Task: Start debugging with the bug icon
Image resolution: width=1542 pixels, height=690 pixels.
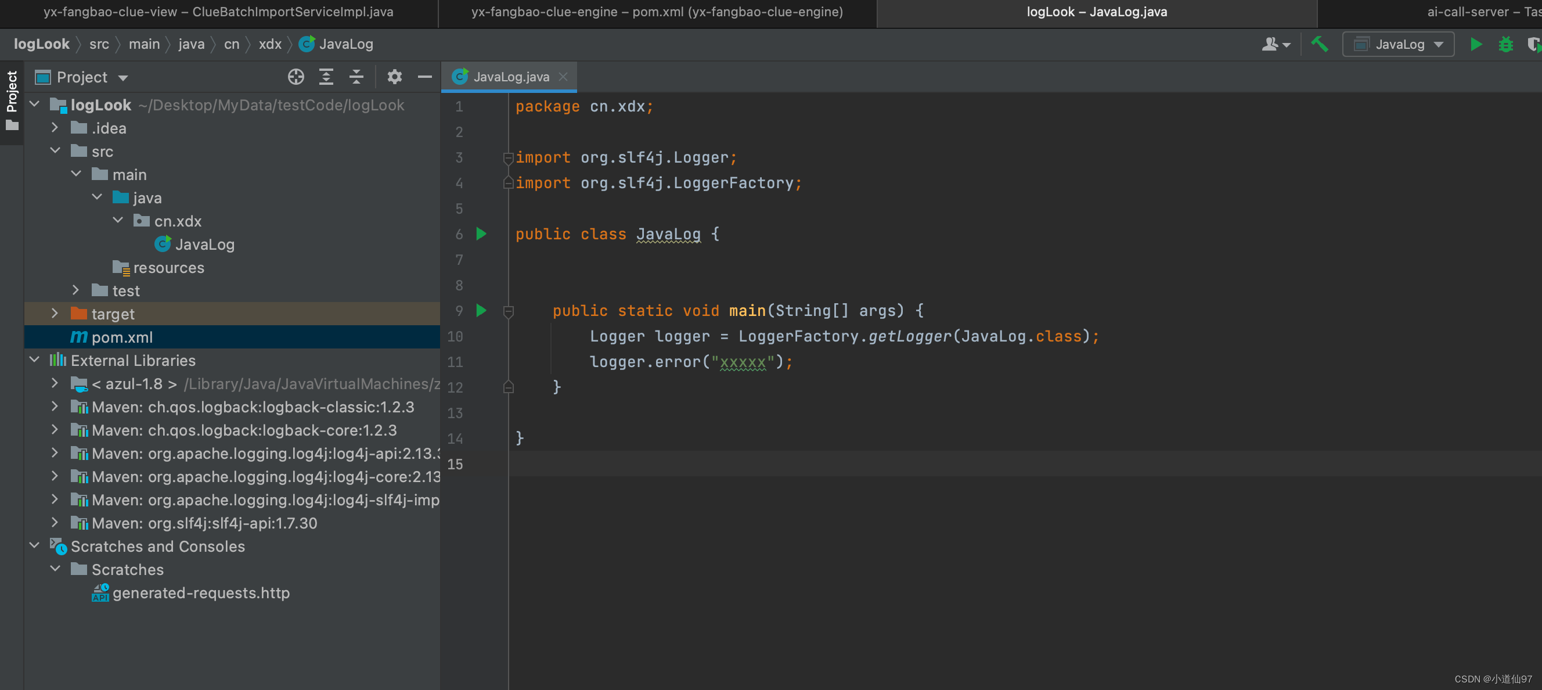Action: coord(1505,44)
